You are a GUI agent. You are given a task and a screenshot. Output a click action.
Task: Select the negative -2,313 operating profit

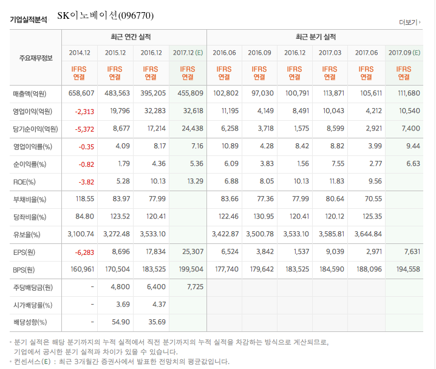point(84,112)
